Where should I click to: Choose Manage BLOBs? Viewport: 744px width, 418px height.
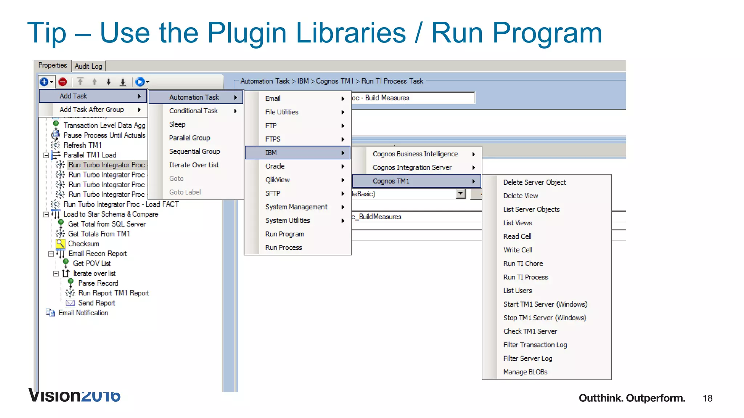click(x=547, y=372)
